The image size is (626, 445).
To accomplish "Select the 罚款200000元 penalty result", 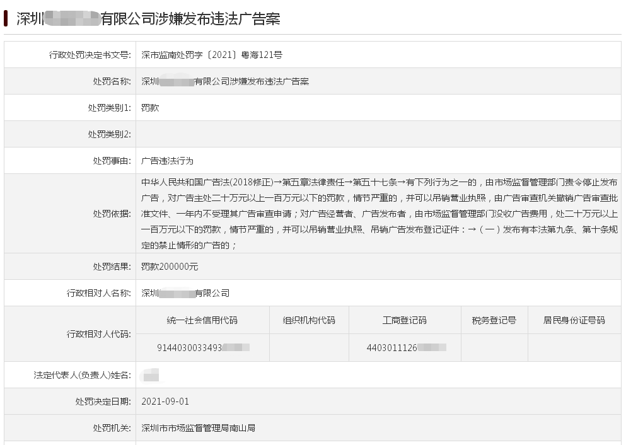I will pyautogui.click(x=170, y=266).
